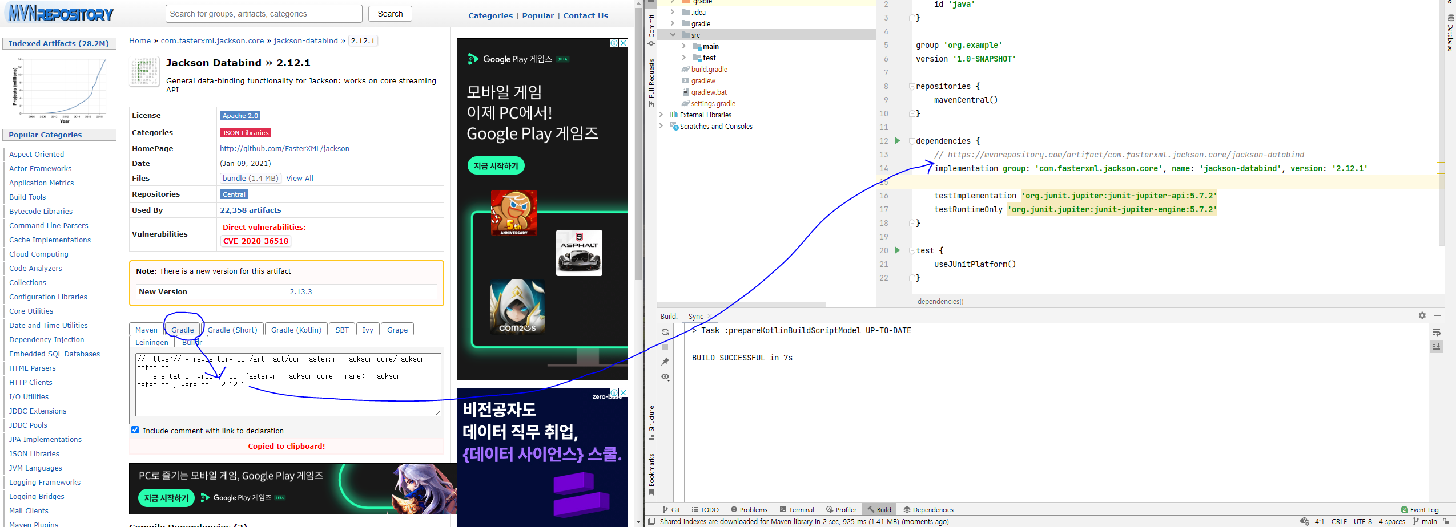Open the Profiler tool window tab
The width and height of the screenshot is (1456, 527).
pos(841,510)
